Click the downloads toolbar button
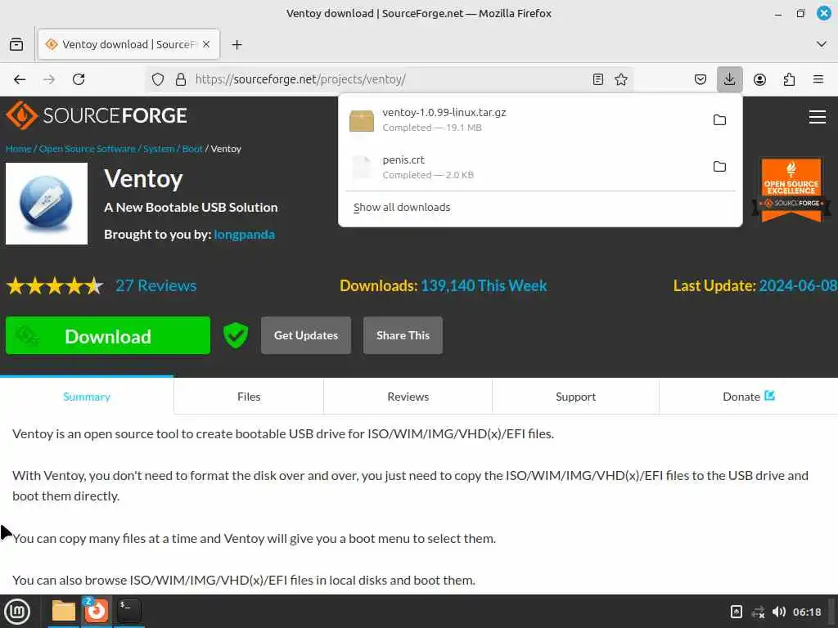 (x=729, y=79)
